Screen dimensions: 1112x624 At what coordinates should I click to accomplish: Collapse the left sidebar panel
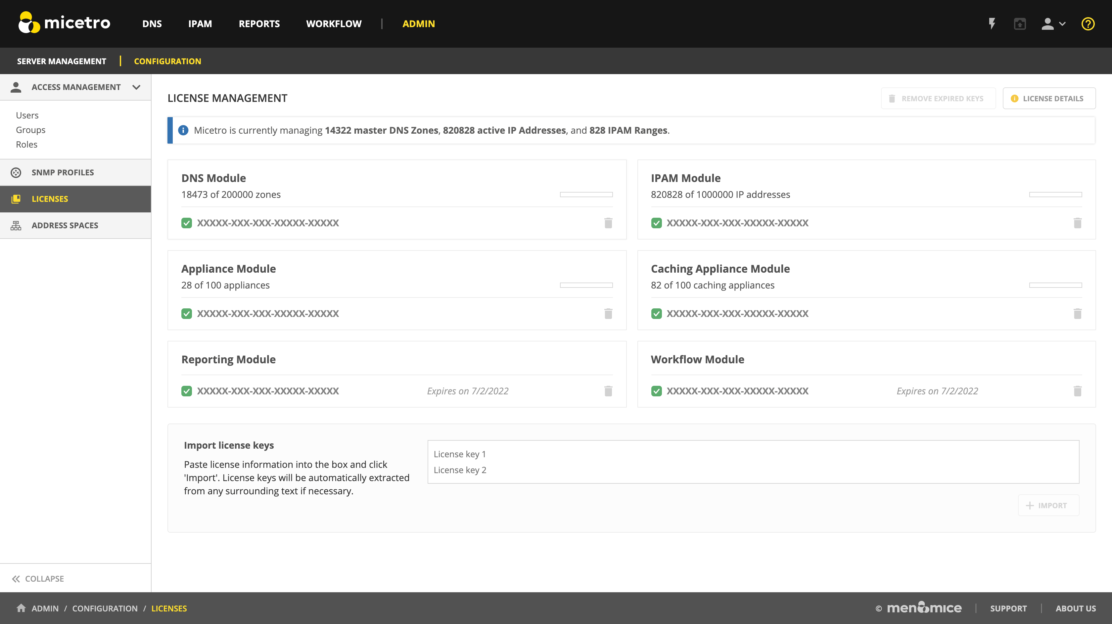[x=38, y=579]
